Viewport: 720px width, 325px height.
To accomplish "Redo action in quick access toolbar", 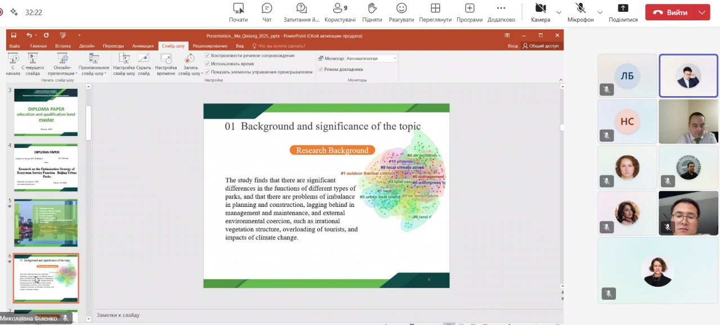I will pos(46,35).
